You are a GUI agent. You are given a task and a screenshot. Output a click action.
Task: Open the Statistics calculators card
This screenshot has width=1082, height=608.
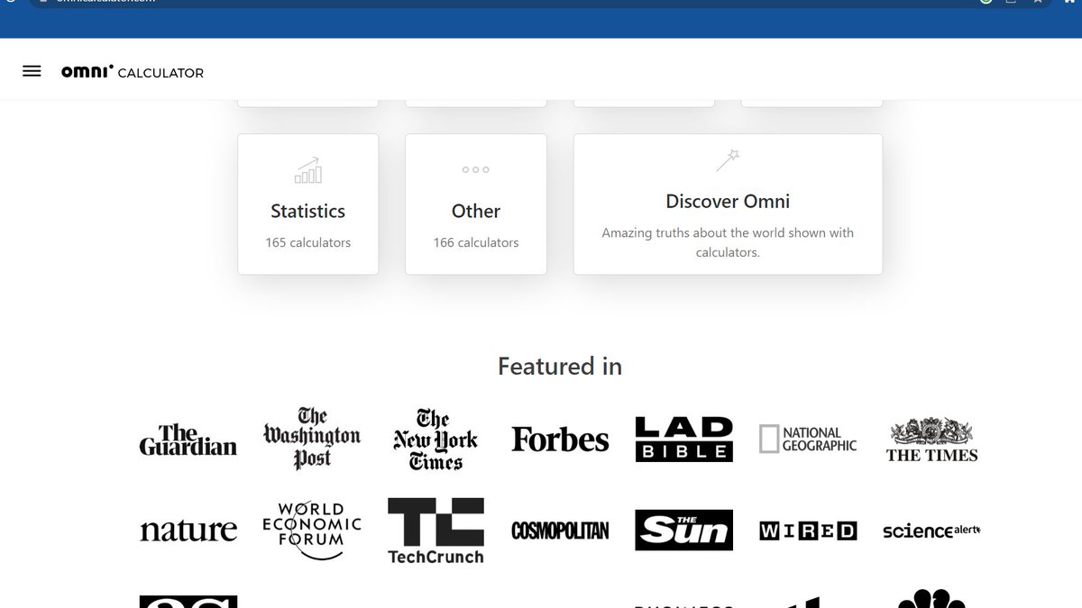[308, 204]
